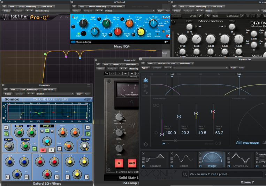Click the Brainworx Redo arrow icon

[208, 16]
